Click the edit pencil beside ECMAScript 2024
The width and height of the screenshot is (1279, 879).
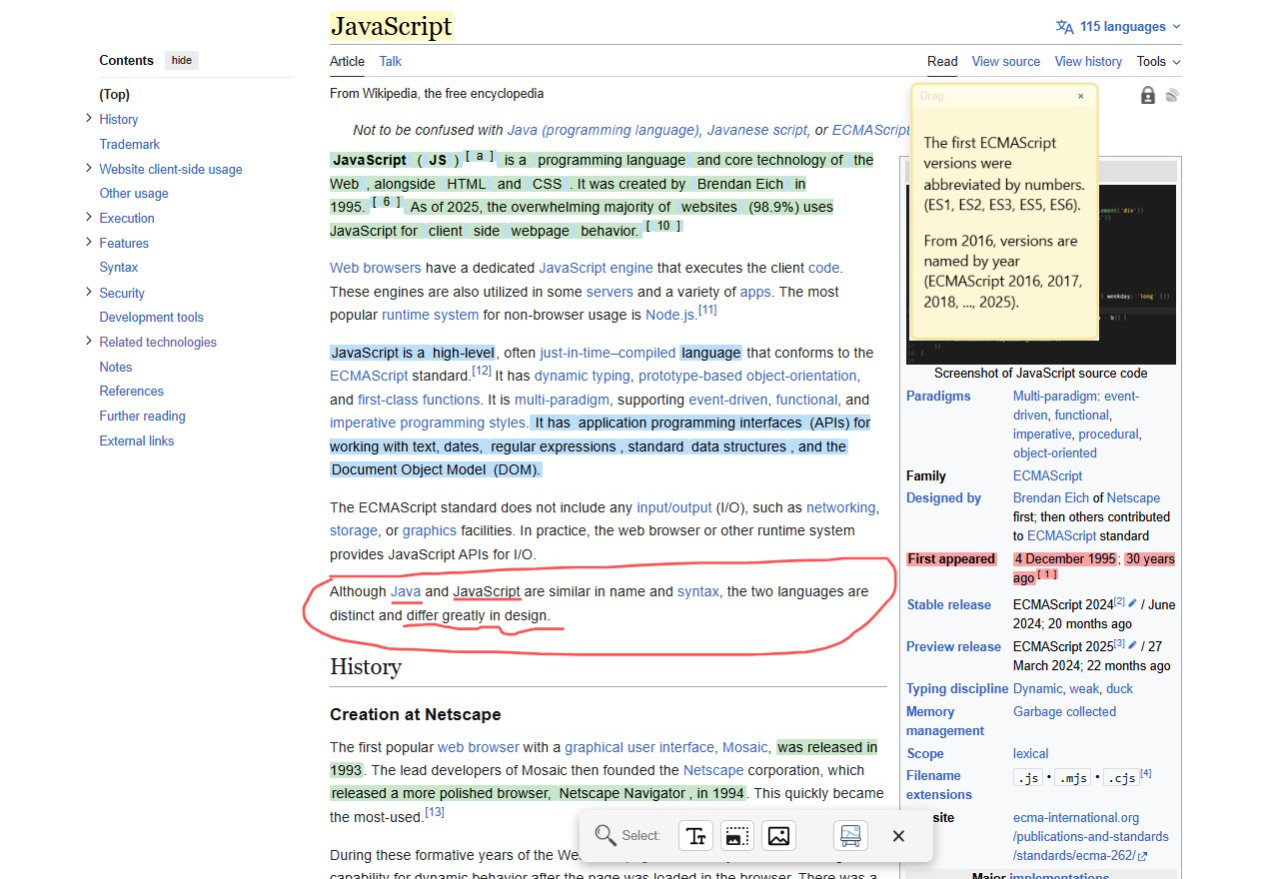(x=1132, y=602)
